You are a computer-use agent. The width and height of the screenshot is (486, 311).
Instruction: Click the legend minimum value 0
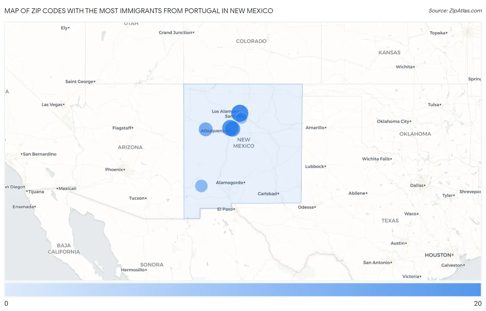coord(6,304)
